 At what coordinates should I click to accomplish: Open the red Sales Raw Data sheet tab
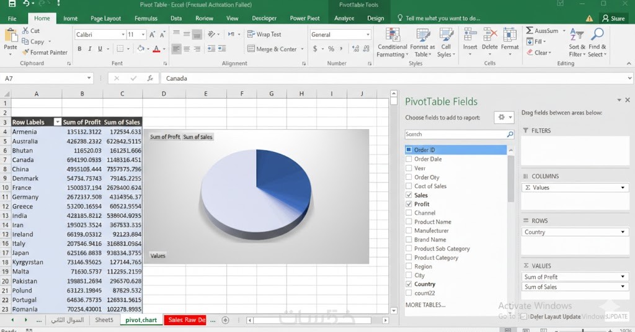(186, 320)
